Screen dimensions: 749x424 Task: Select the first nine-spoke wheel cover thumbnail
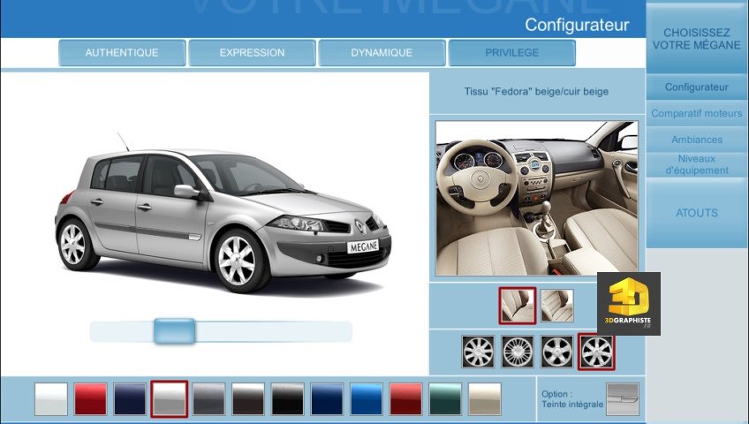click(478, 352)
